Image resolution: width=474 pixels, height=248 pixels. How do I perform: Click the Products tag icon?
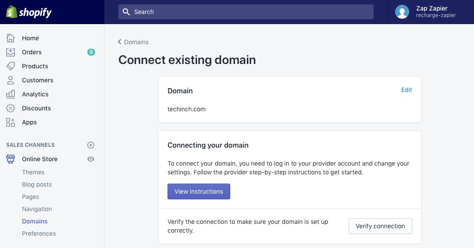pos(11,66)
